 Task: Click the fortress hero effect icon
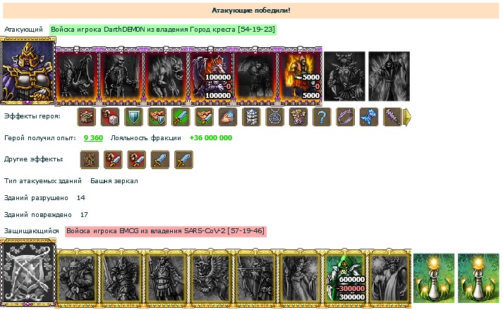[x=87, y=116]
